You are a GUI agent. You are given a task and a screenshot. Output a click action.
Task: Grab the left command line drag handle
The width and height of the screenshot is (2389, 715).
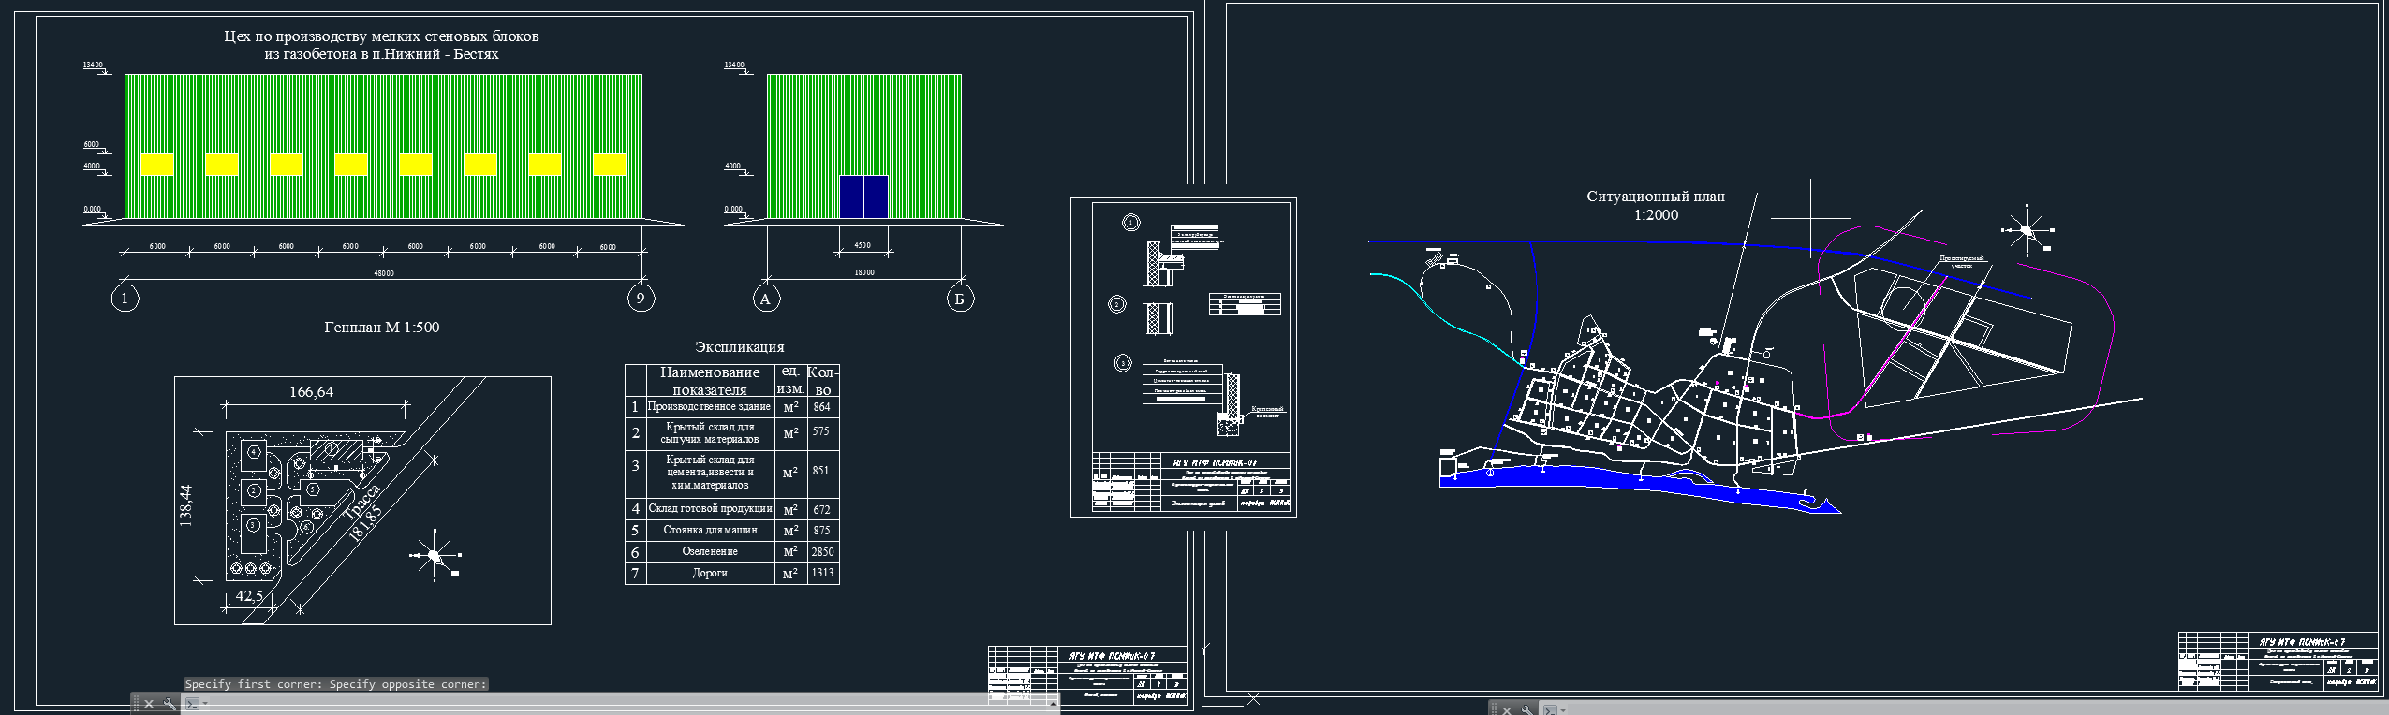(x=136, y=704)
